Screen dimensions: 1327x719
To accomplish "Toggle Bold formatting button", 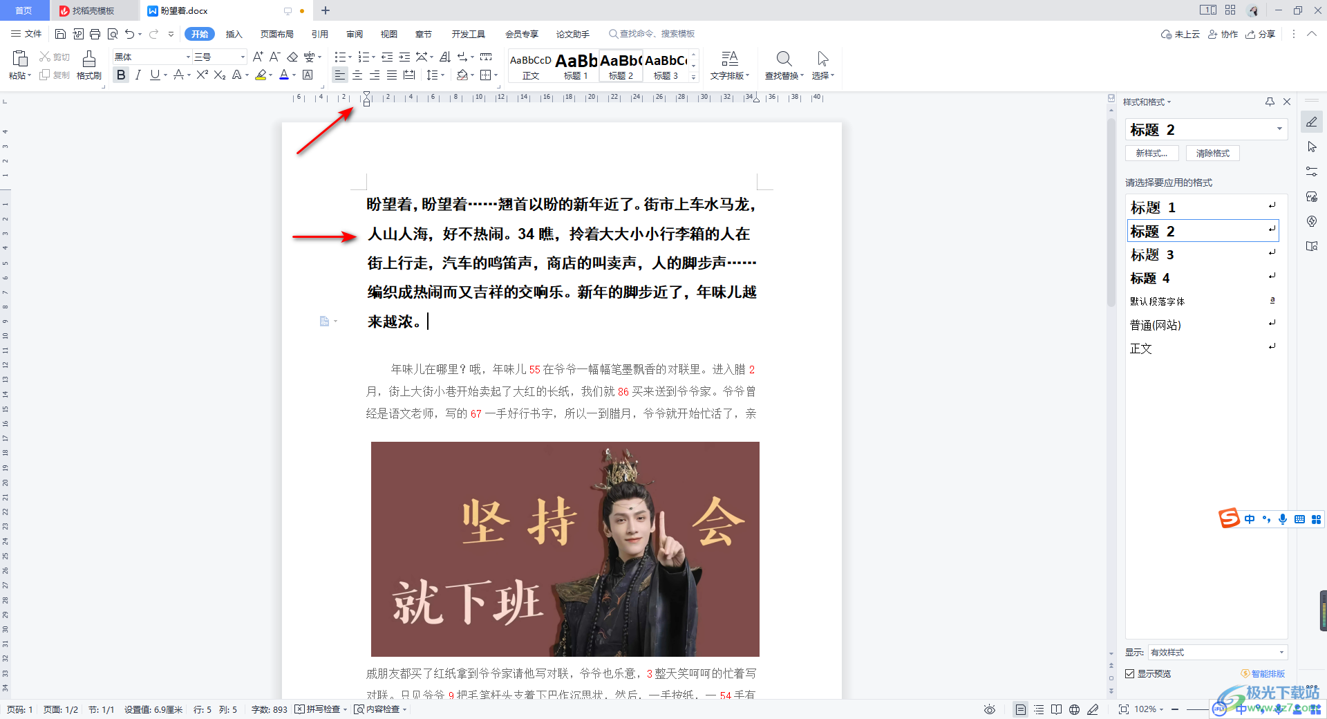I will pyautogui.click(x=121, y=75).
